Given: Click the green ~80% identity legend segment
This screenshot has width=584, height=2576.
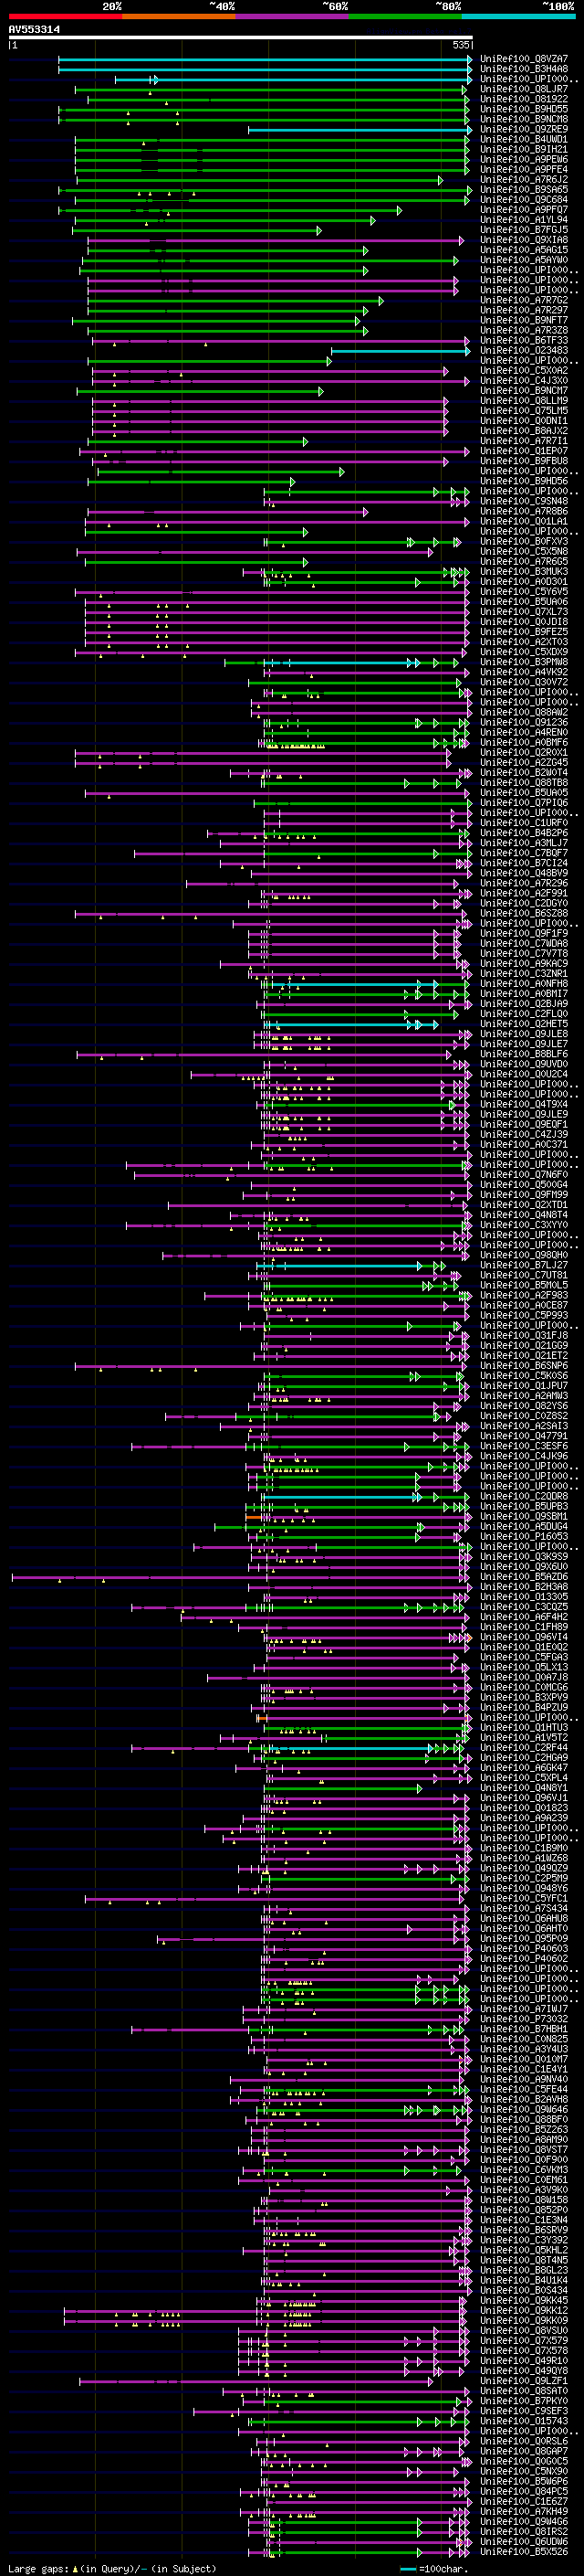Looking at the screenshot, I should tap(404, 16).
